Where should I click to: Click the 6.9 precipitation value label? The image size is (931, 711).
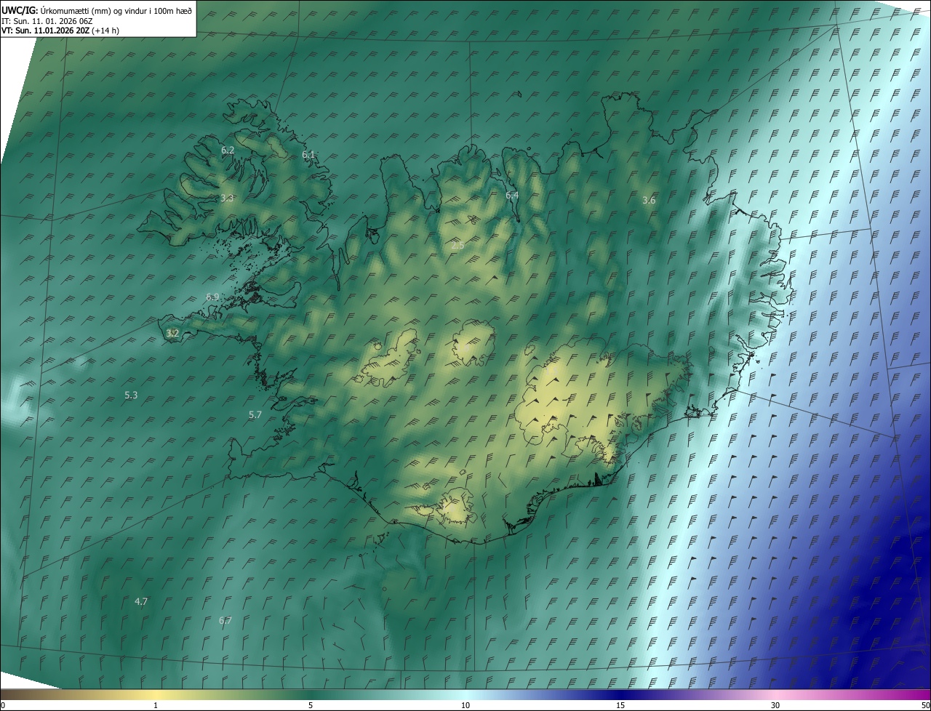[x=212, y=297]
